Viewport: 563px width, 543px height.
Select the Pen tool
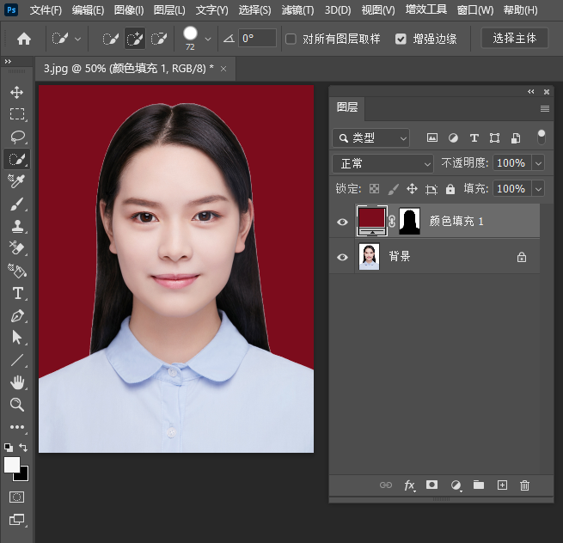tap(17, 315)
